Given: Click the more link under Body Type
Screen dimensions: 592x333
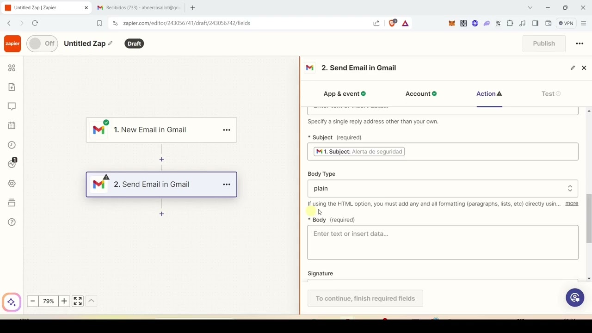Looking at the screenshot, I should (572, 203).
